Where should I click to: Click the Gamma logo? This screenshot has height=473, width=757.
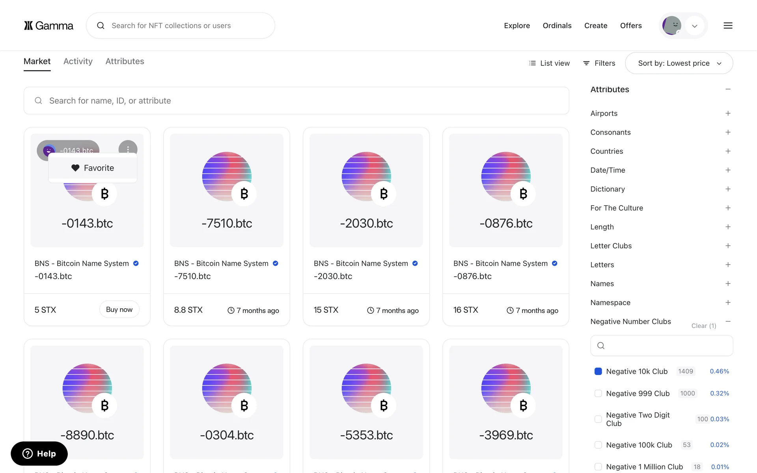coord(48,26)
